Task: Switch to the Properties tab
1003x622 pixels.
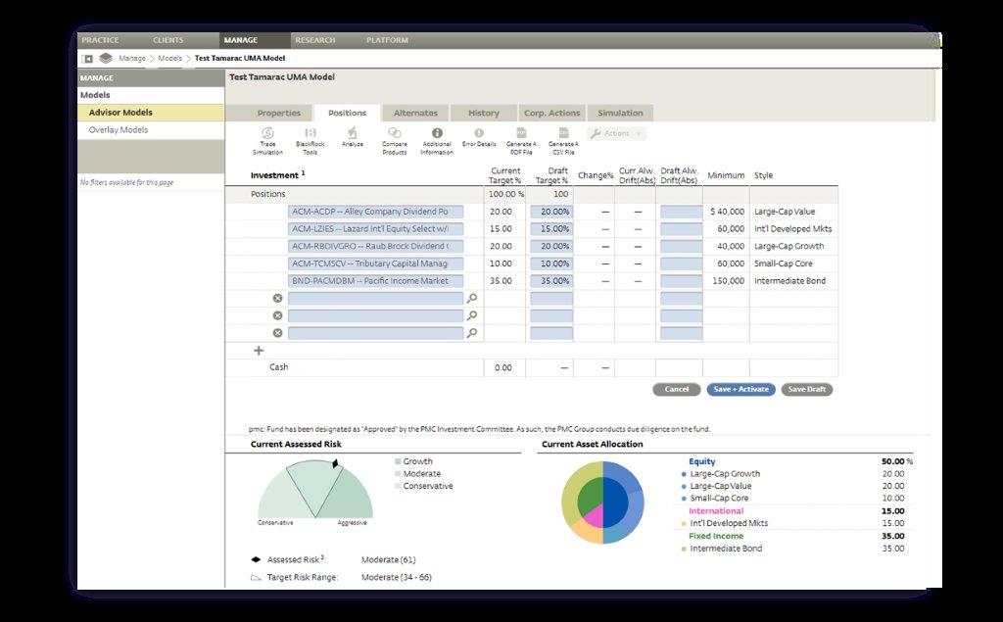Action: click(279, 113)
